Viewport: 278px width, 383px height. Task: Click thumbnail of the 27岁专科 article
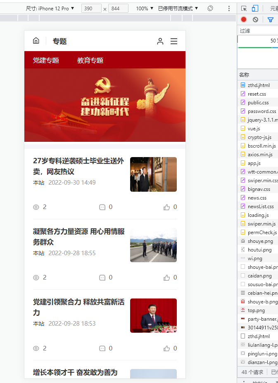[x=153, y=174]
